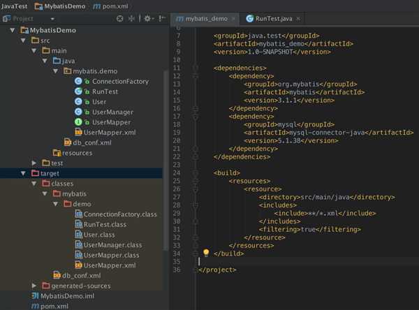This screenshot has height=310, width=419.
Task: Close the mybatis_demo editor tab
Action: [235, 18]
